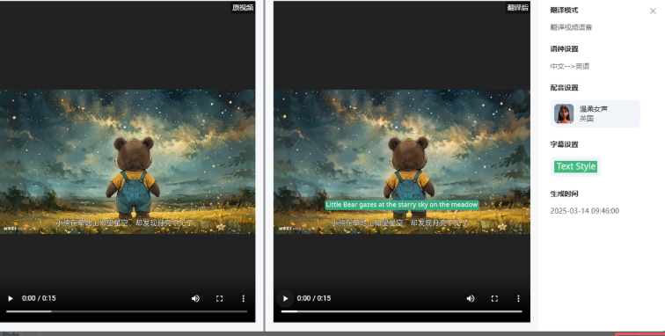The image size is (665, 336).
Task: Seek on the original video's progress bar
Action: [x=127, y=311]
